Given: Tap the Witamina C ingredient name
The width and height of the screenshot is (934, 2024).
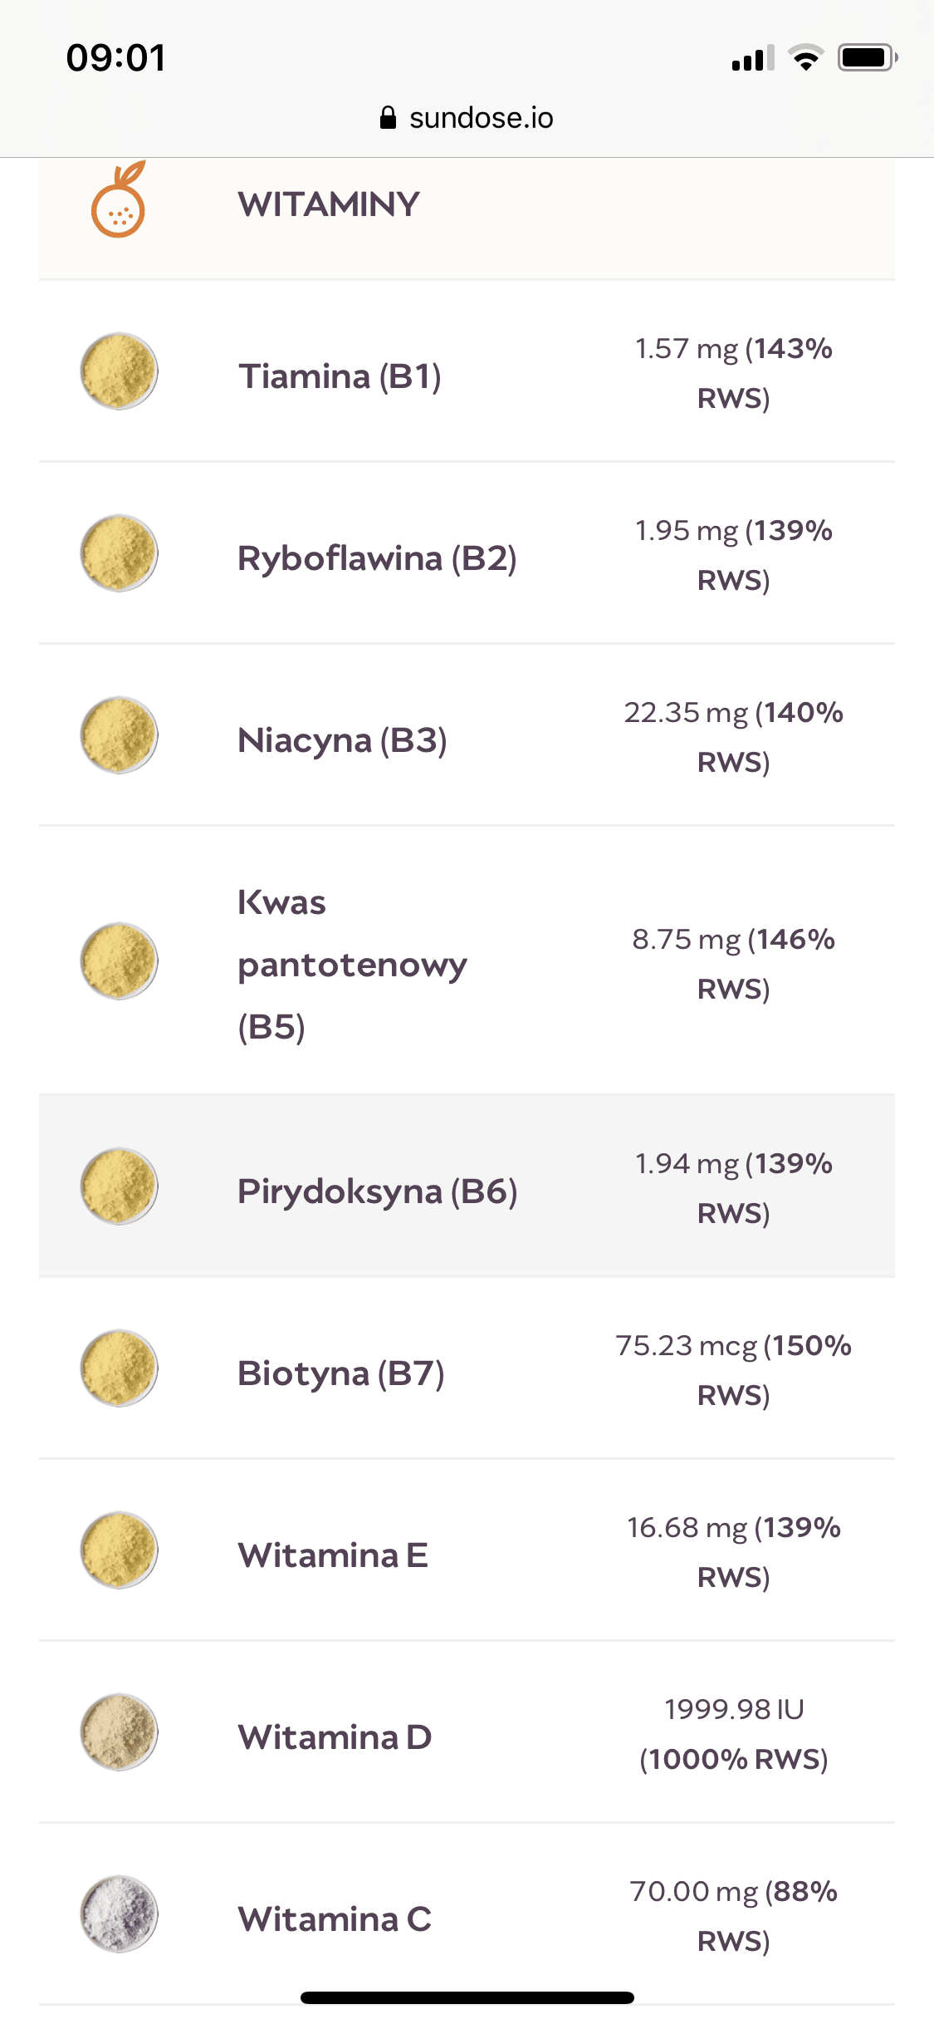Looking at the screenshot, I should tap(335, 1919).
